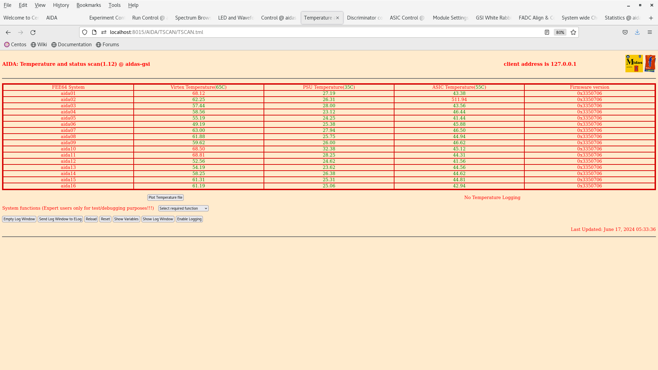The width and height of the screenshot is (658, 370).
Task: Click the browser extensions/menu icon
Action: tap(650, 32)
